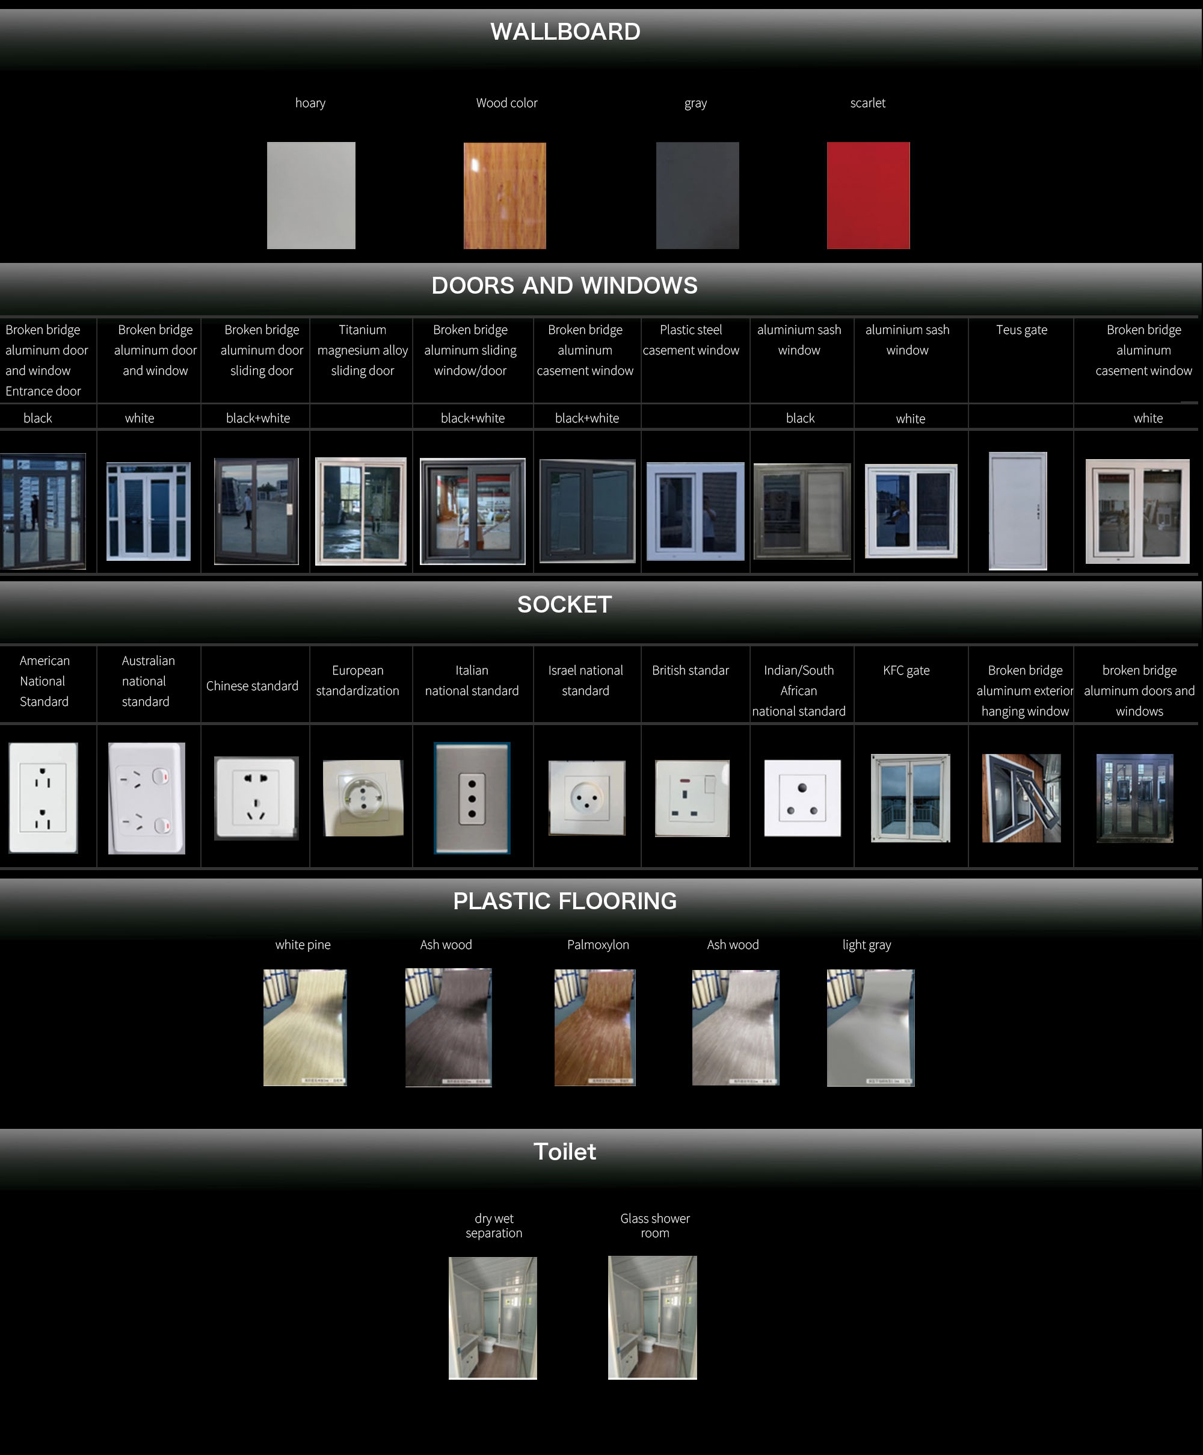1203x1455 pixels.
Task: Open the Teus gate door image
Action: tap(1017, 511)
